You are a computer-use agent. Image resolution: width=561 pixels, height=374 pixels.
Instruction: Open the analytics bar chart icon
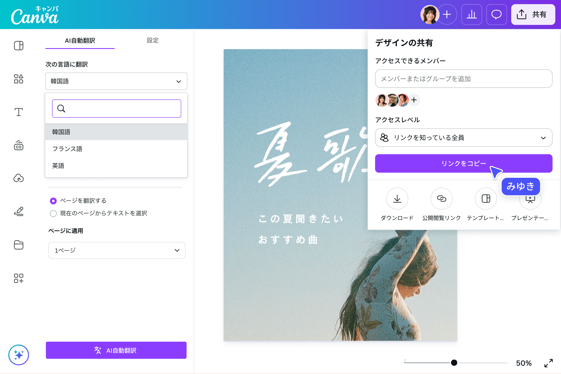pos(472,14)
